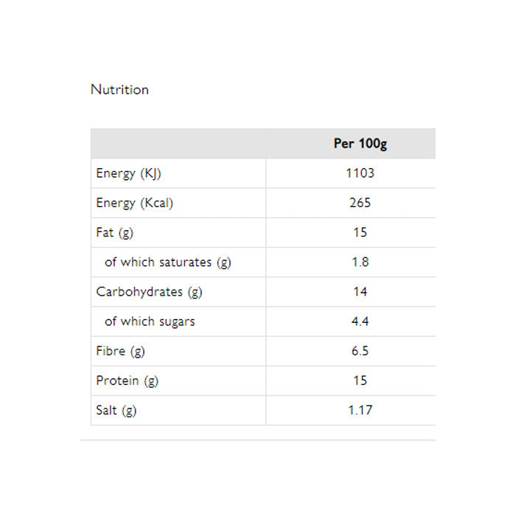Click the of which saturates label
Image resolution: width=516 pixels, height=516 pixels.
(x=167, y=262)
